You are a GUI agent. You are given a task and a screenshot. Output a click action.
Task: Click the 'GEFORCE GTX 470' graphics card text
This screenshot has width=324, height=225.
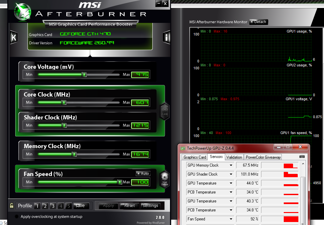click(x=85, y=34)
